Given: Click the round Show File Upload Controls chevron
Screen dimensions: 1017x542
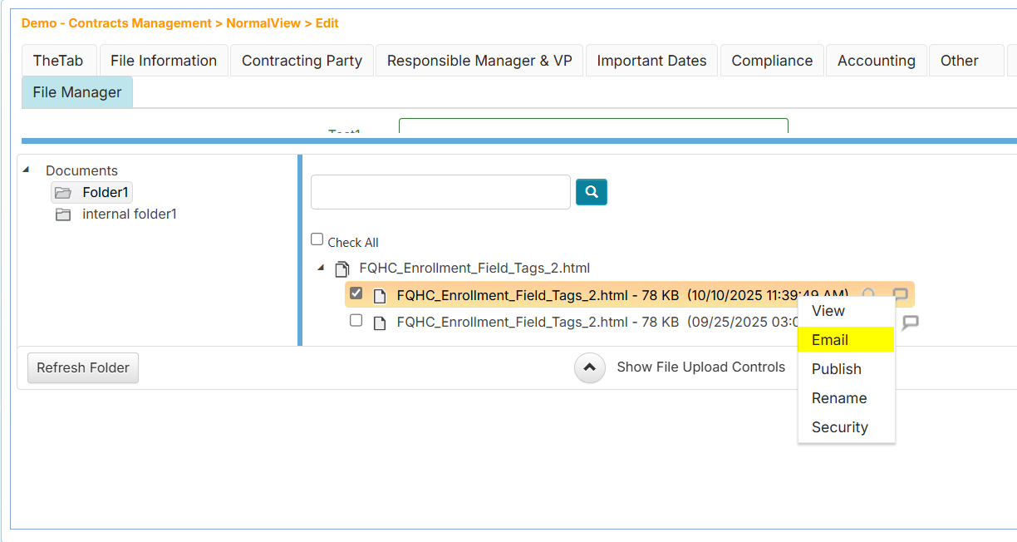Looking at the screenshot, I should tap(589, 367).
